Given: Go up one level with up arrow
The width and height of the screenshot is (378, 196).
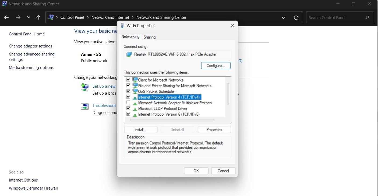Looking at the screenshot, I should (x=38, y=17).
